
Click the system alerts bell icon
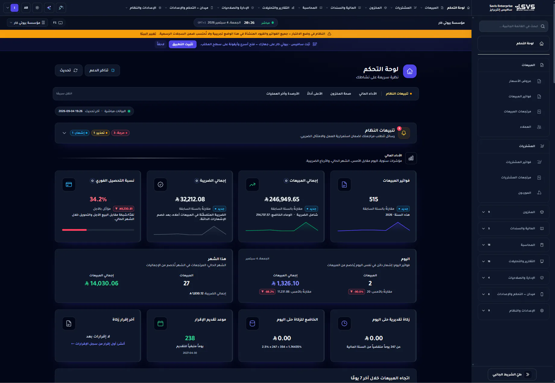(404, 133)
